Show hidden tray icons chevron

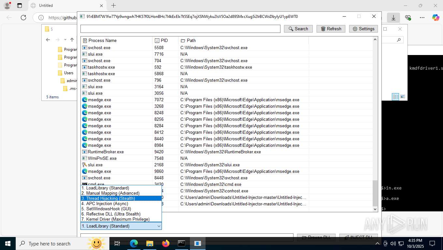point(378,243)
